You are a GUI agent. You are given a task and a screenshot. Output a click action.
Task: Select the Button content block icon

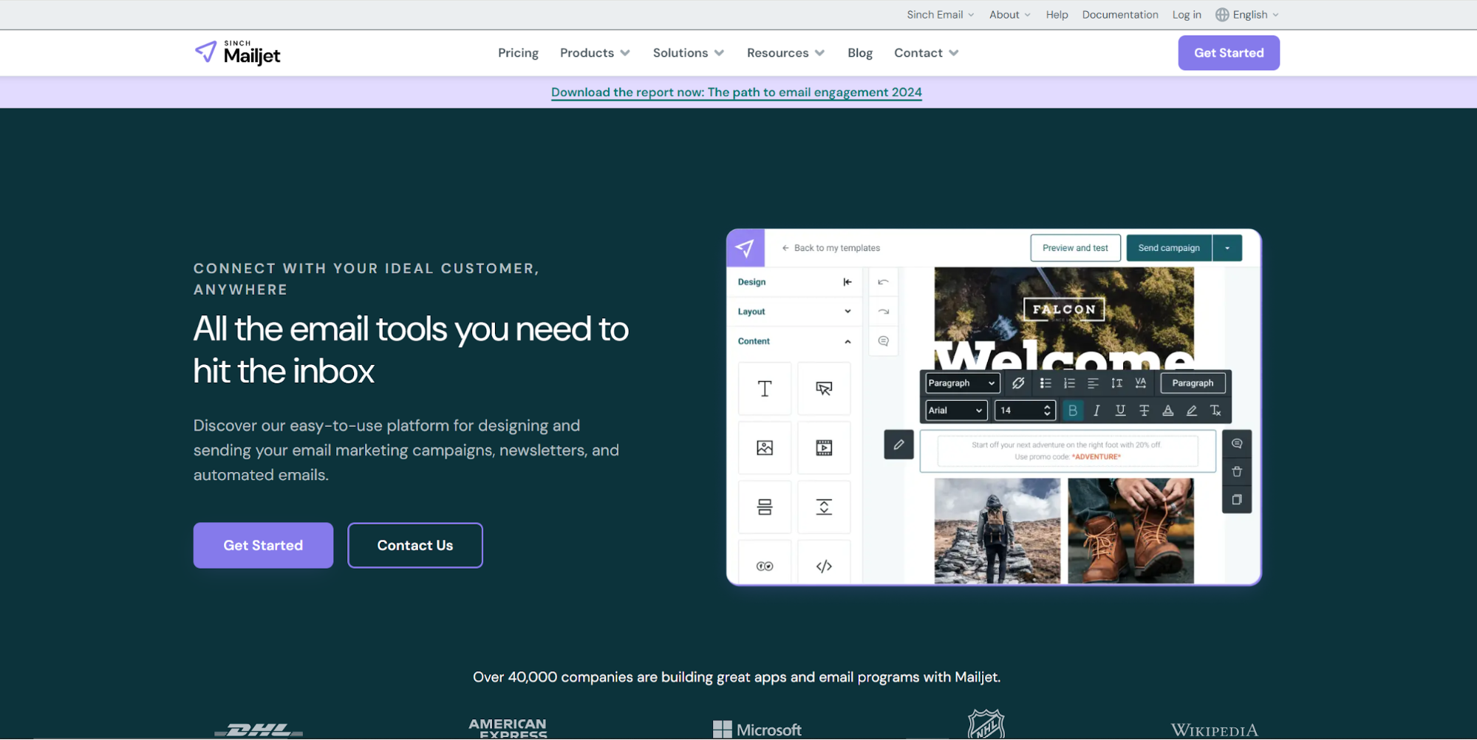(824, 388)
